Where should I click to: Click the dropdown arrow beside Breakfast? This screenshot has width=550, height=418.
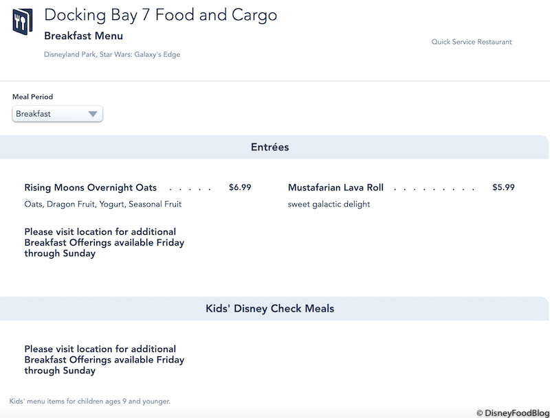point(93,115)
